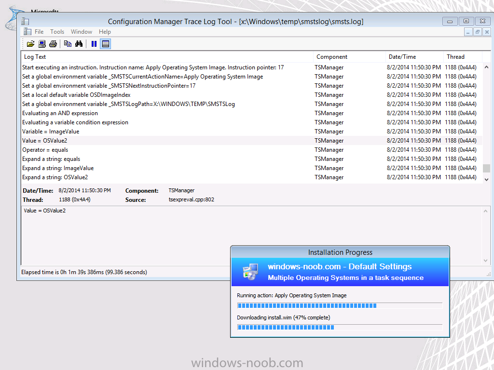
Task: Select the 'Start executing an instruction' log row
Action: tap(251, 67)
